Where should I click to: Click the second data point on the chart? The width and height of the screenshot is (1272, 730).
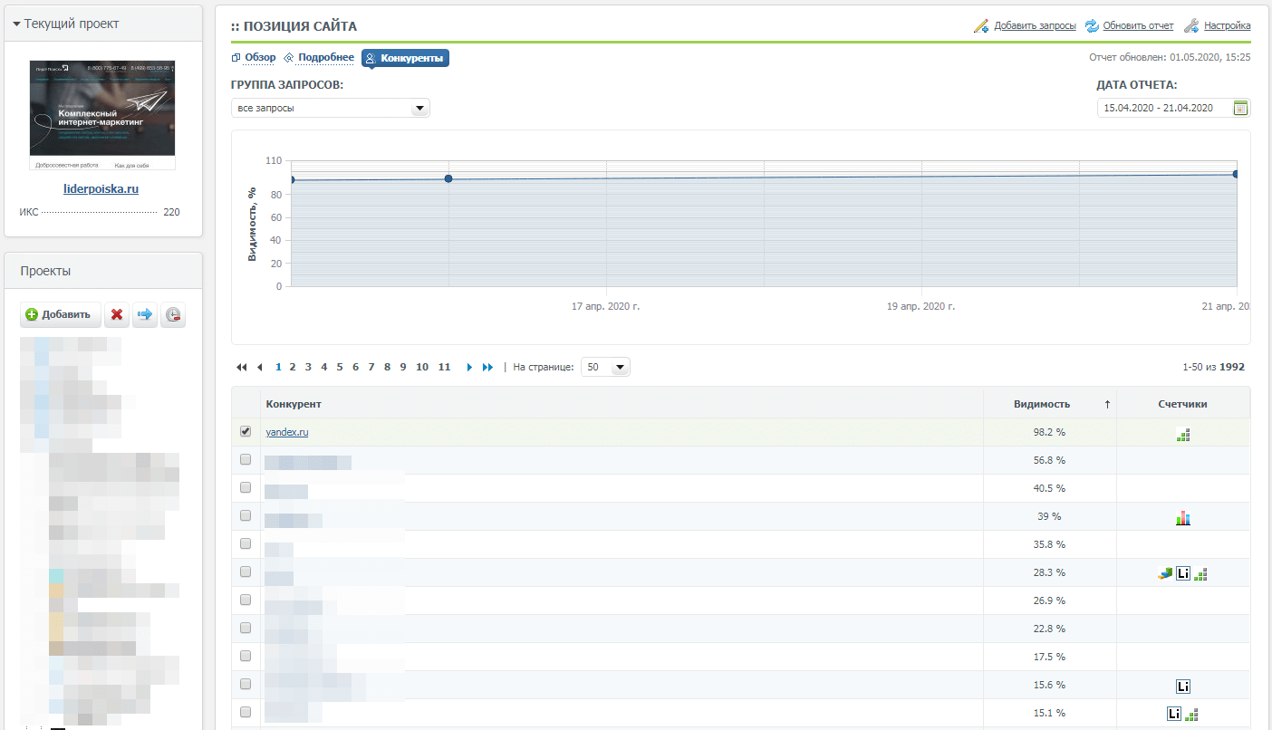click(x=448, y=178)
